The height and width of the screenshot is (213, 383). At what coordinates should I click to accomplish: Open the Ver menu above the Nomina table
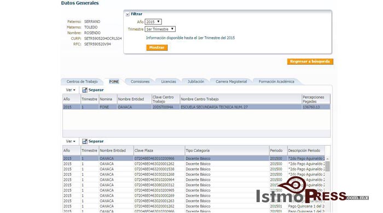click(x=71, y=90)
